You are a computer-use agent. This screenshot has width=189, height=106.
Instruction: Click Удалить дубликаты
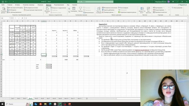pyautogui.click(x=108, y=10)
